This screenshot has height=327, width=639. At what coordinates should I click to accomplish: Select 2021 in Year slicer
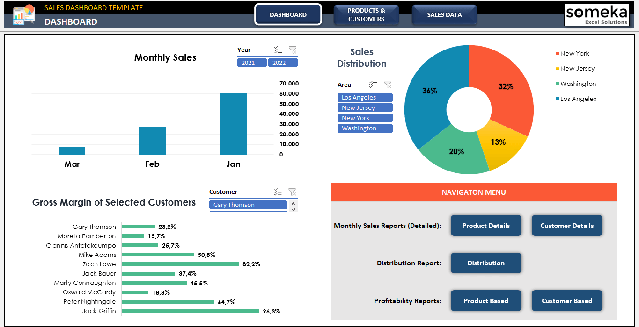tap(252, 63)
